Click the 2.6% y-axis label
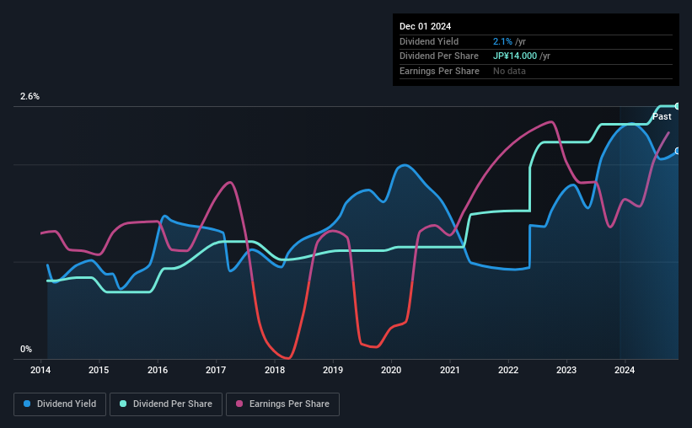 pos(30,96)
